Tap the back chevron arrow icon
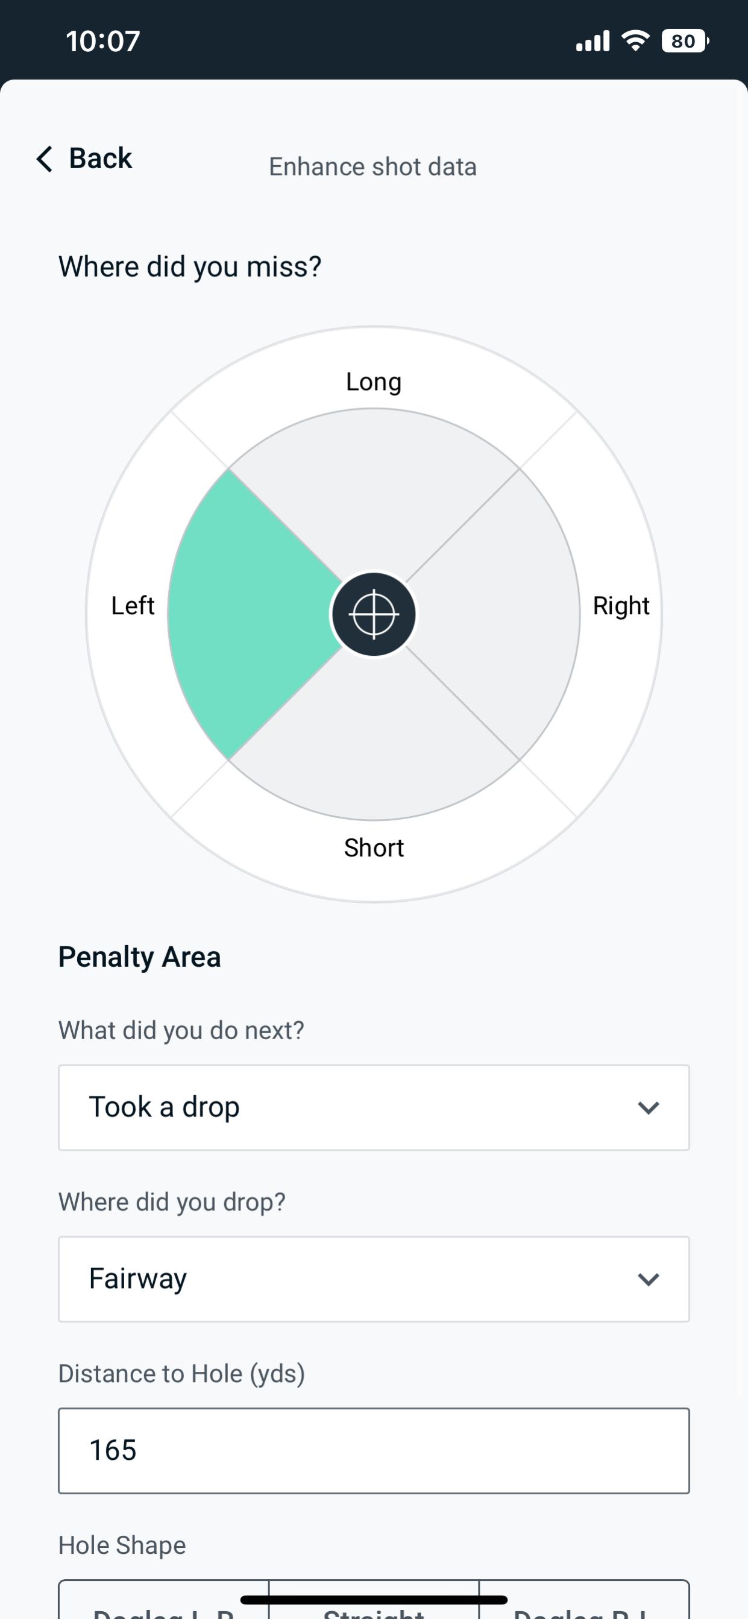This screenshot has height=1619, width=748. (45, 159)
